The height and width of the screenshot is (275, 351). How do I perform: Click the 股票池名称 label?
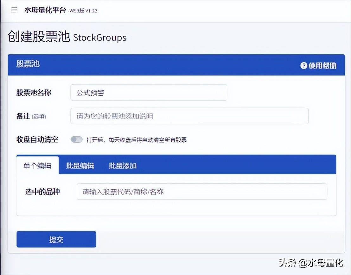(x=34, y=93)
